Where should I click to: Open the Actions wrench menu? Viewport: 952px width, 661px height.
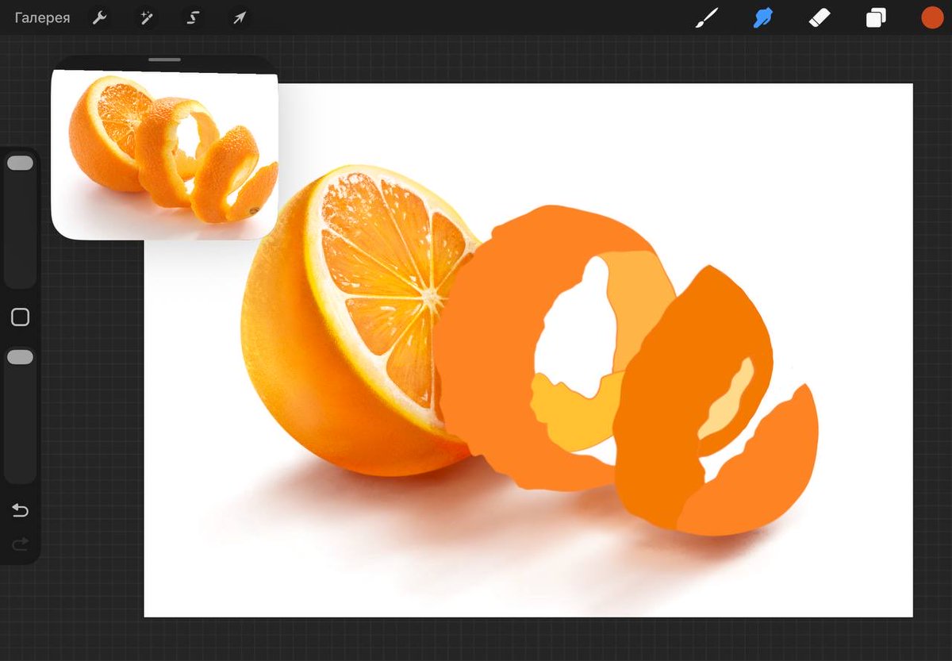(99, 17)
